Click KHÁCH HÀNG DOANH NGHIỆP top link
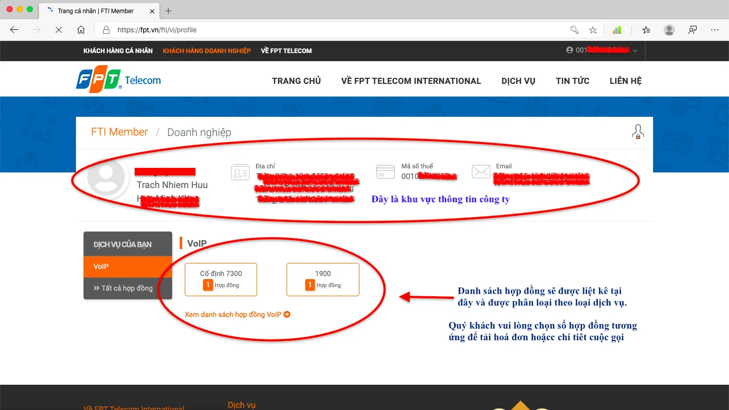This screenshot has width=729, height=410. (x=207, y=51)
